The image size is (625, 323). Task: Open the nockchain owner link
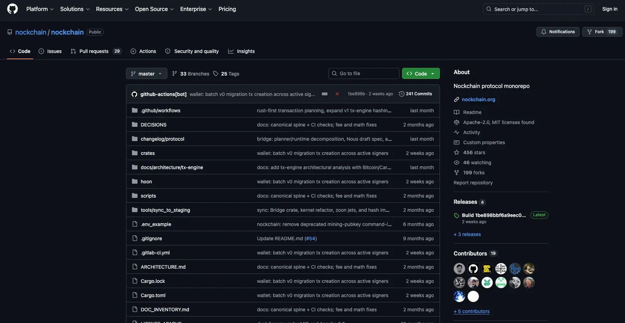[31, 32]
